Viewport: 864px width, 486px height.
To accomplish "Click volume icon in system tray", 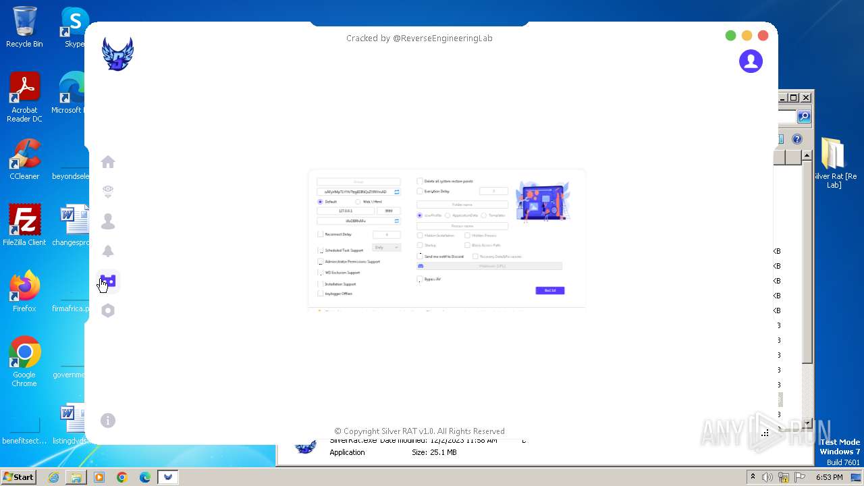I will tap(767, 477).
